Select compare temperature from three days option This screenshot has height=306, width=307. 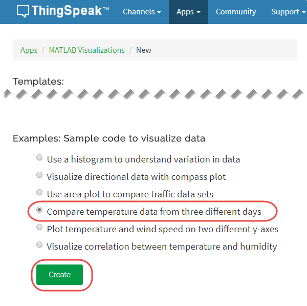tap(40, 210)
